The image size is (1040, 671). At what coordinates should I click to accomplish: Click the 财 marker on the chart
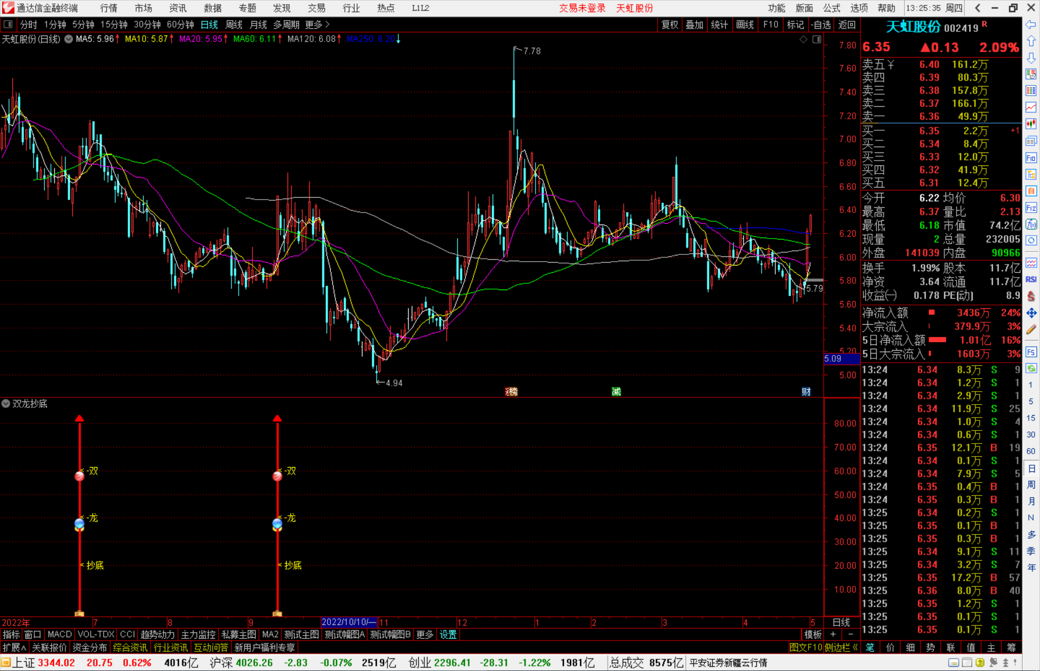(x=806, y=392)
